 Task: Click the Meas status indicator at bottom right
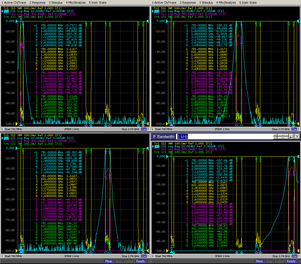[x=259, y=261]
